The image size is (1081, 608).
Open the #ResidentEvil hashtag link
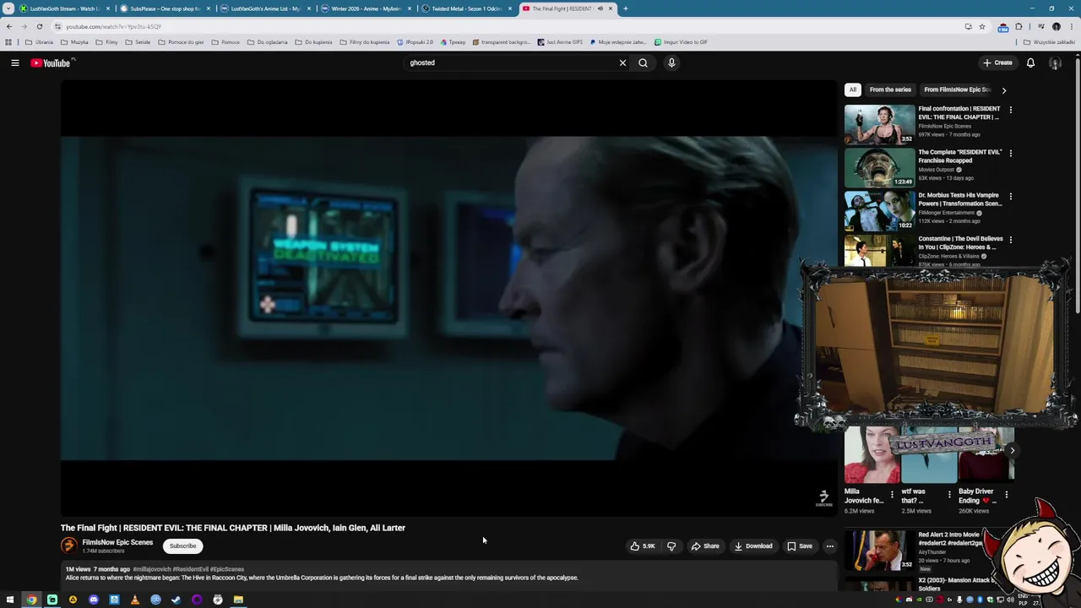point(190,569)
